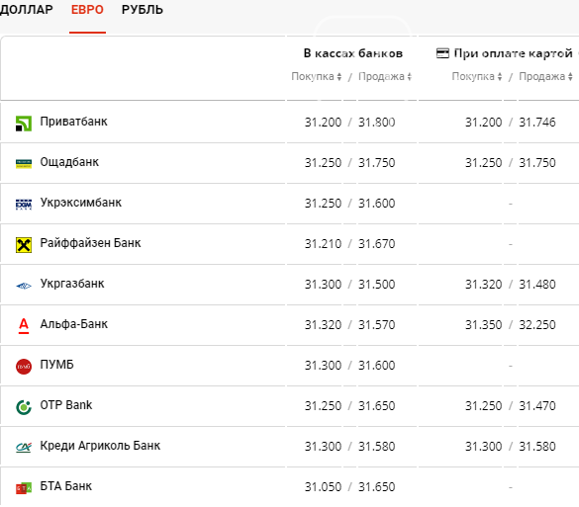579x507 pixels.
Task: Sort bank cash desk Продажа column
Action: pos(385,76)
